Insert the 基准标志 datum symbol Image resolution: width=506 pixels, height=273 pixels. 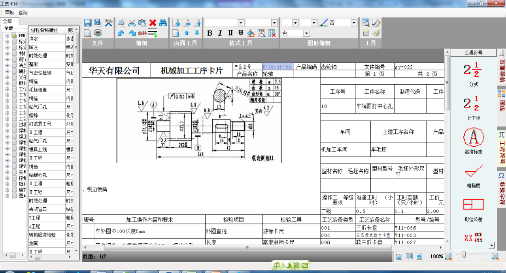(474, 141)
